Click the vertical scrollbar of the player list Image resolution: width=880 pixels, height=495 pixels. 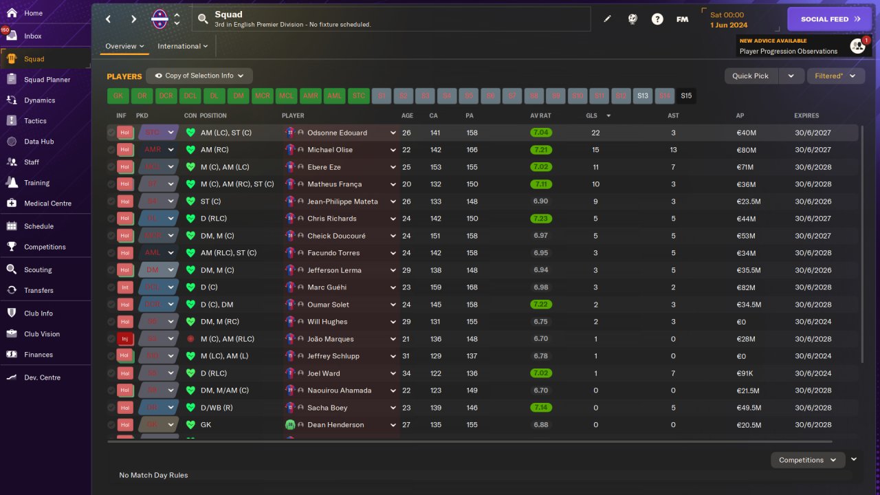coord(861,244)
